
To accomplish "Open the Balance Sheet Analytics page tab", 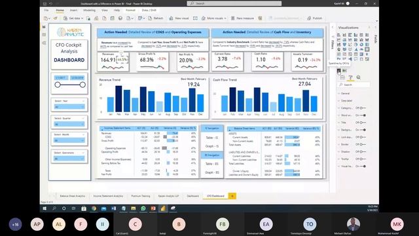I will 73,196.
